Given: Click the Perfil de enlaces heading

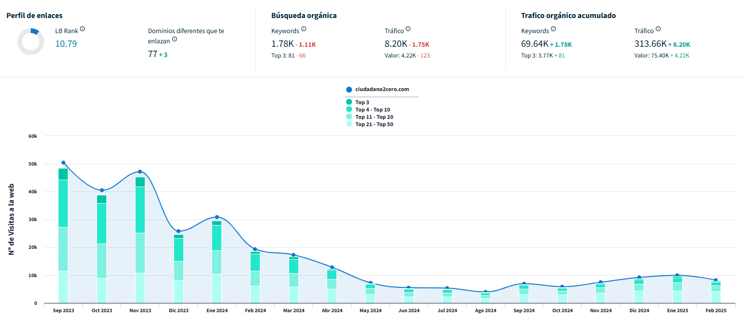Looking at the screenshot, I should 35,16.
